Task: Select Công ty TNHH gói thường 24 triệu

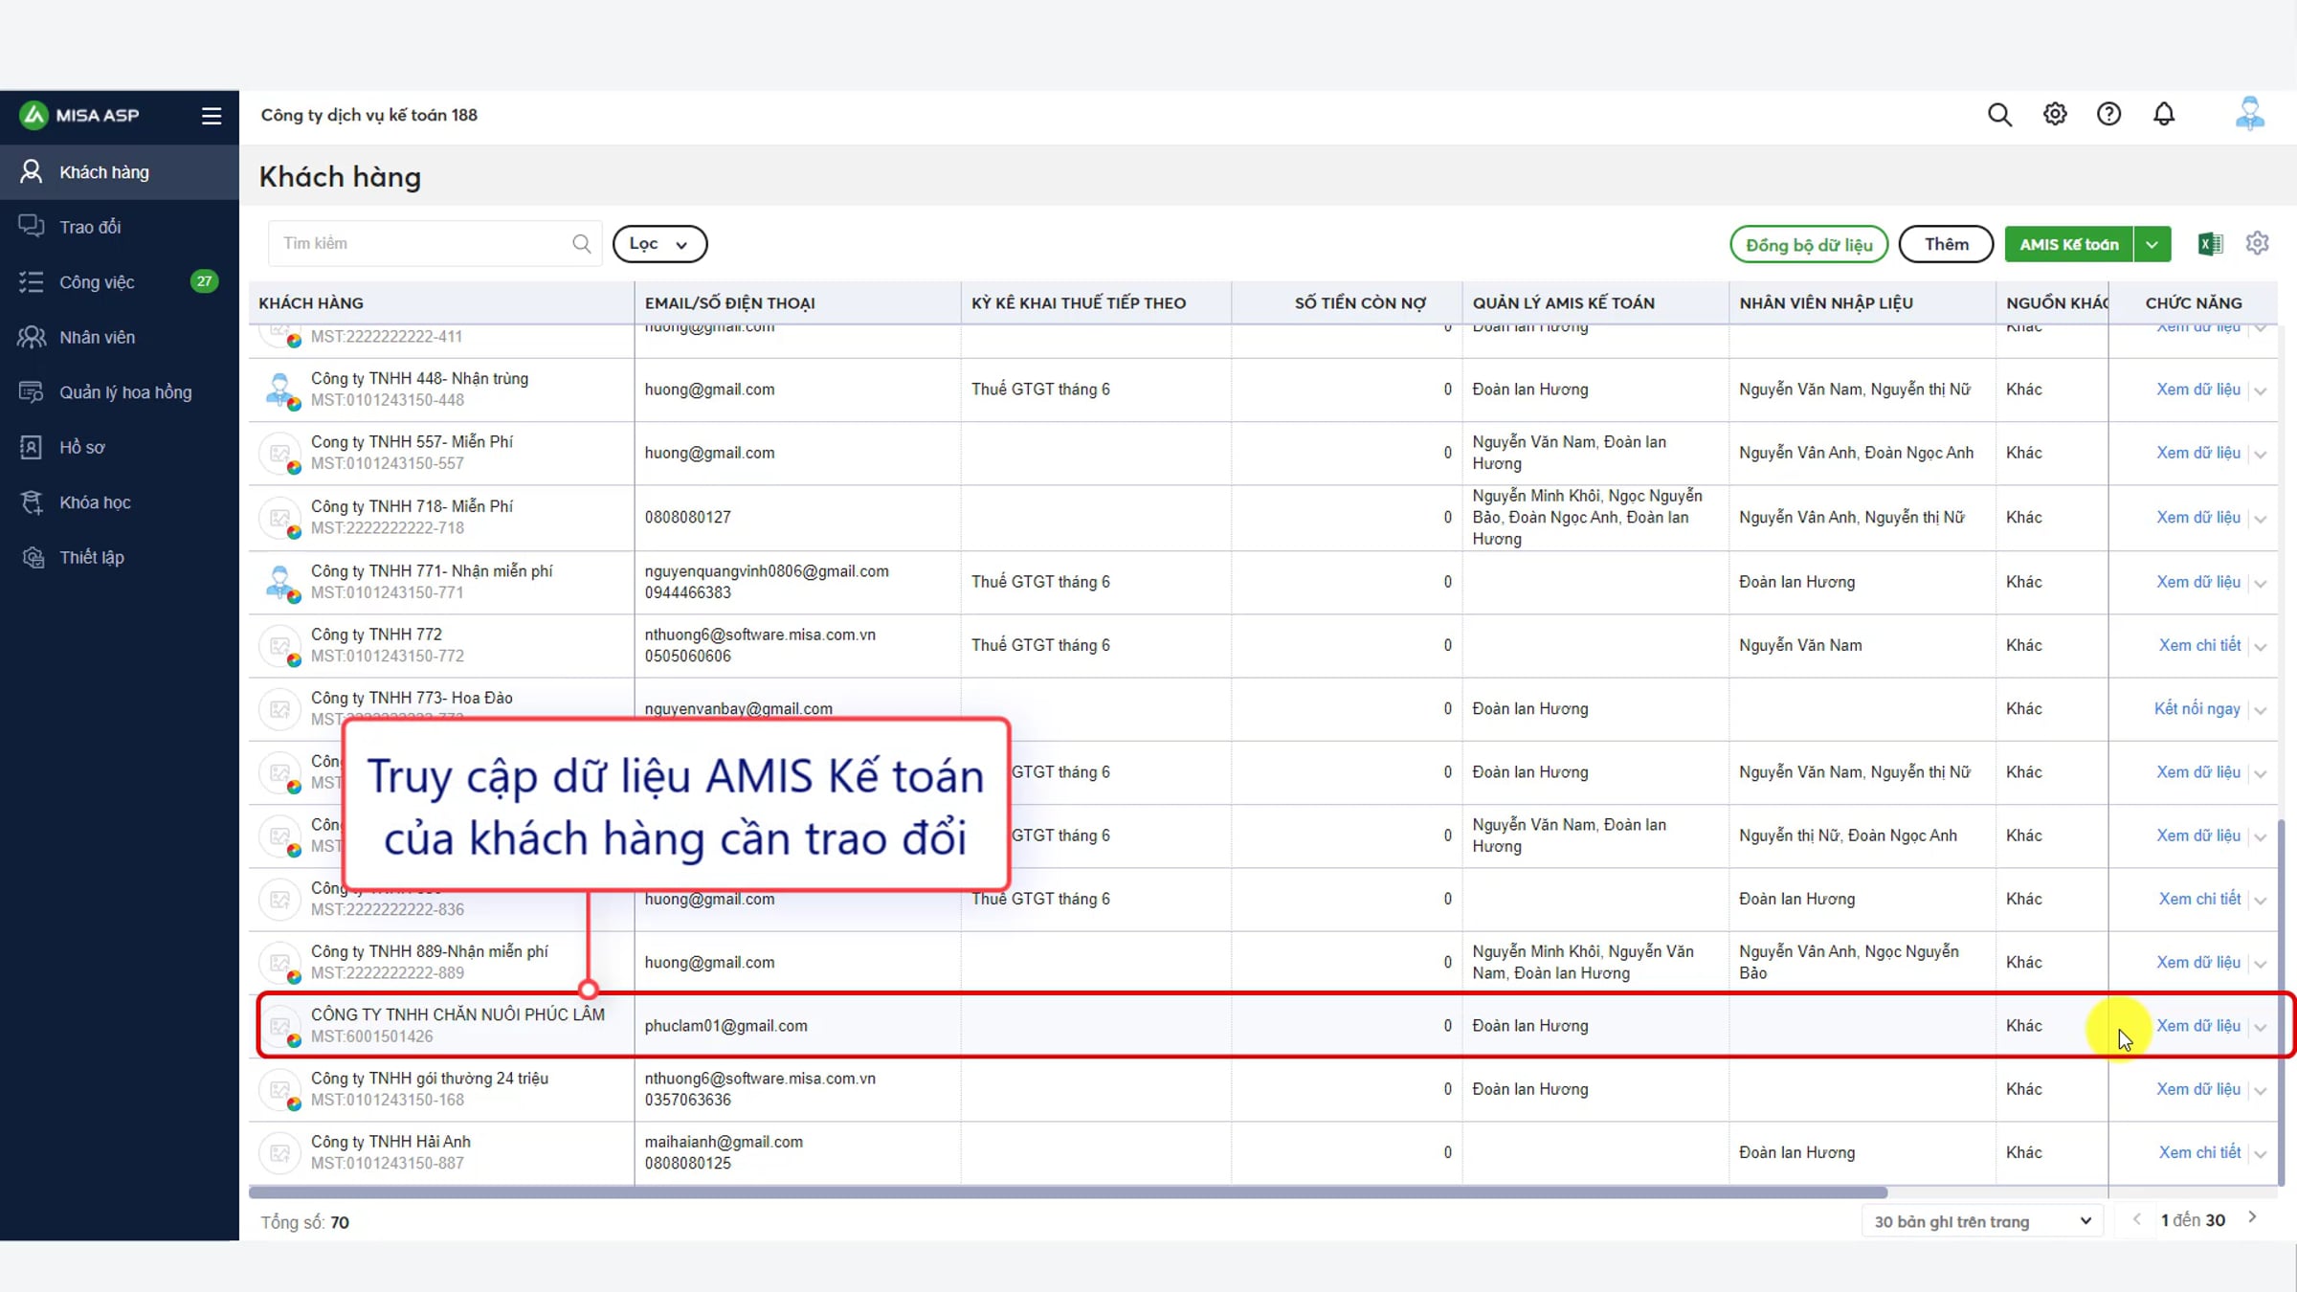Action: coord(429,1079)
